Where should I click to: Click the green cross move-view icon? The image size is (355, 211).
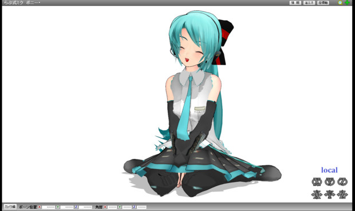pyautogui.click(x=347, y=2)
